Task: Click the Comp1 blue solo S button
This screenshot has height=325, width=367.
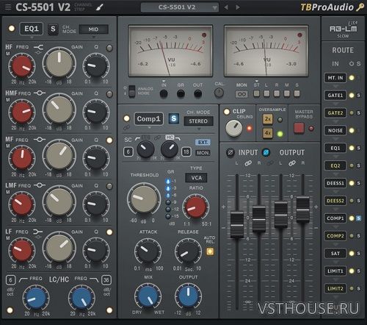Action: [x=173, y=119]
